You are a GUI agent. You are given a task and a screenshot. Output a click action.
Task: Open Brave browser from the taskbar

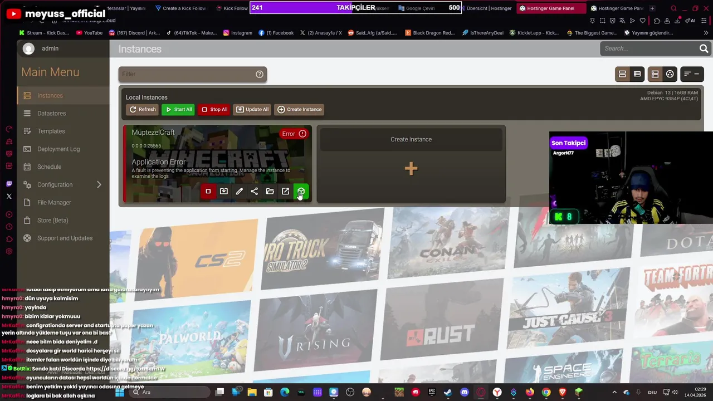tap(562, 392)
